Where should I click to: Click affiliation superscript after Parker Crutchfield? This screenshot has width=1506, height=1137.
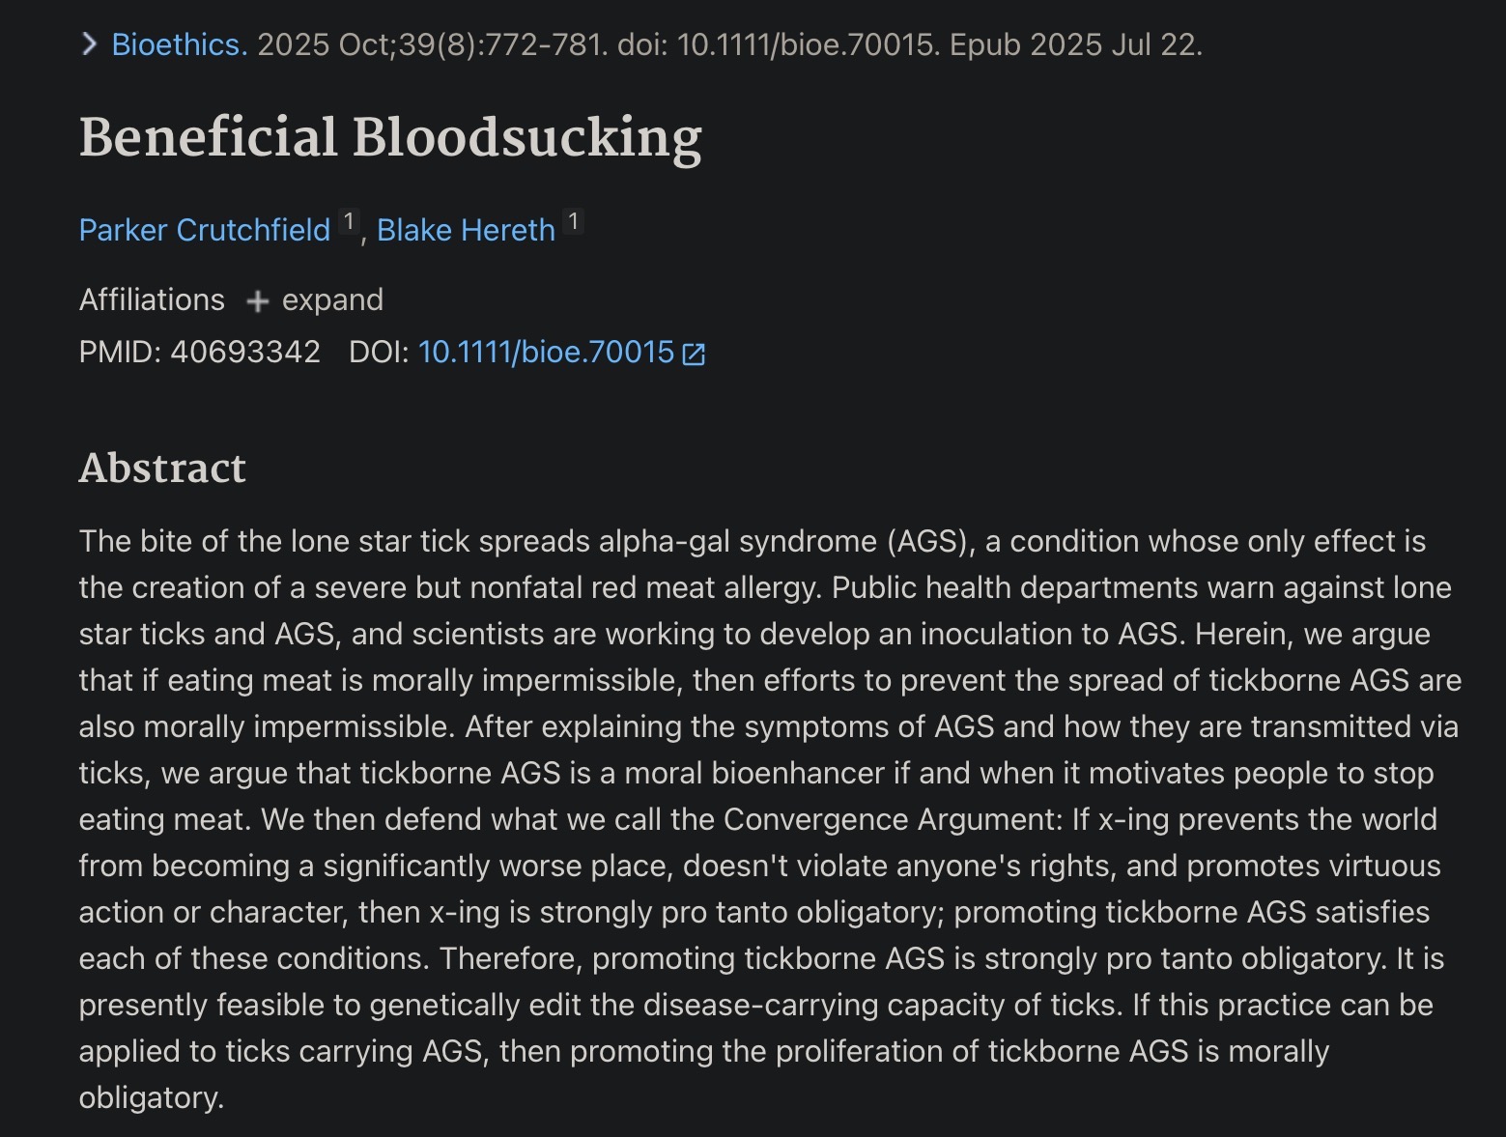[x=349, y=223]
